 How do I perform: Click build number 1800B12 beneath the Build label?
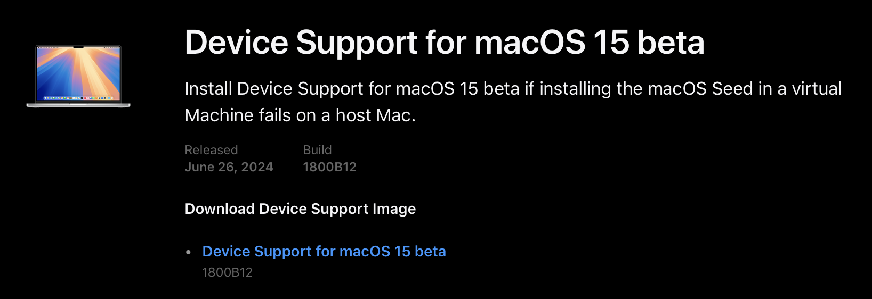[x=329, y=167]
